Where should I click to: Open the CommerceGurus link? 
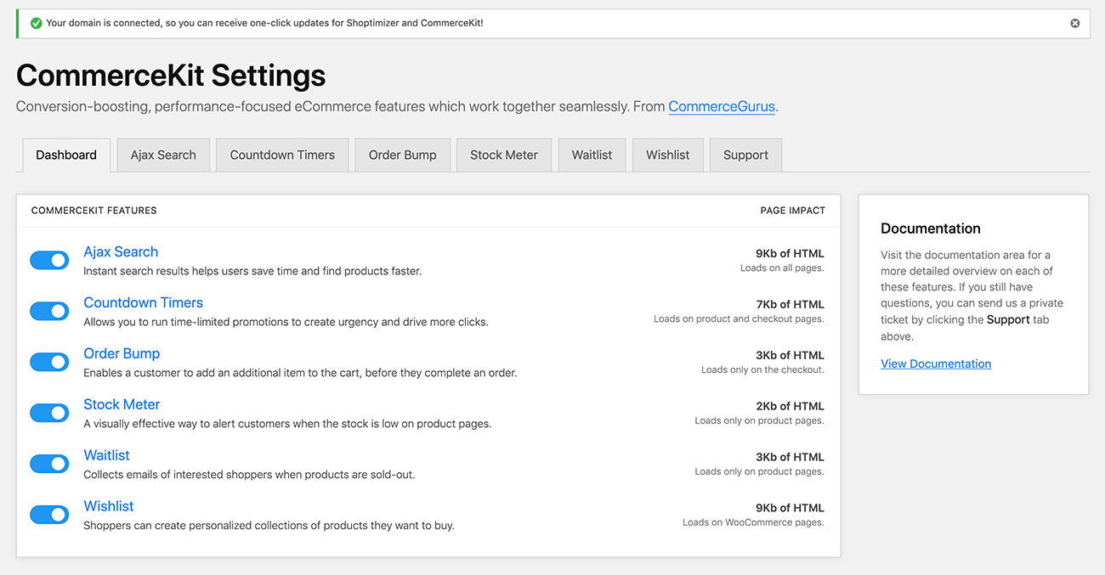tap(722, 107)
